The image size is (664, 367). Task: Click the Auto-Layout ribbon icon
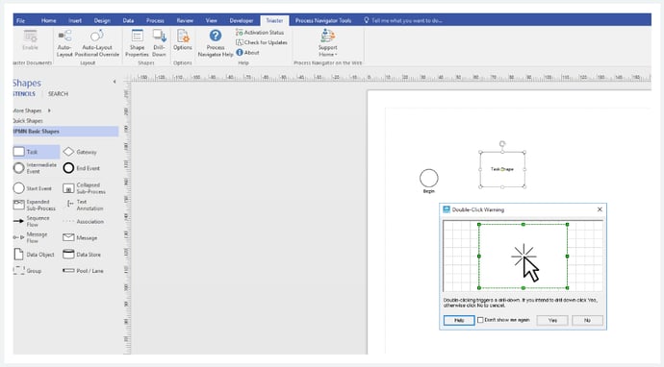(64, 42)
